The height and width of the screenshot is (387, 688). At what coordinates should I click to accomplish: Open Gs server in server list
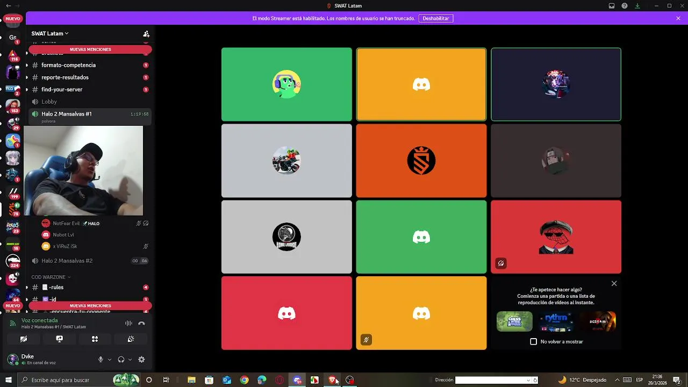[13, 37]
